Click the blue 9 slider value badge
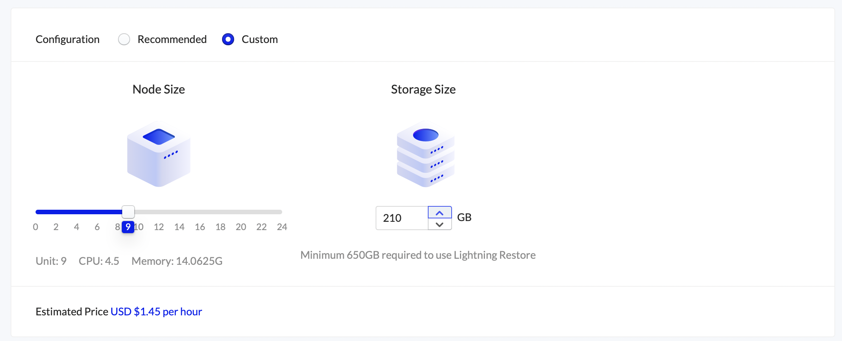The image size is (842, 341). tap(128, 227)
